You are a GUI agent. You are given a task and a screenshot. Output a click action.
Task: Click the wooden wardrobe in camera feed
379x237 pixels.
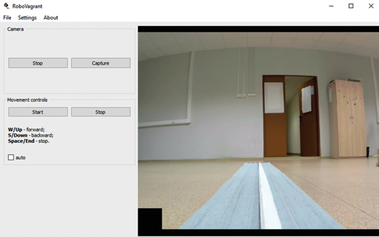click(x=347, y=118)
